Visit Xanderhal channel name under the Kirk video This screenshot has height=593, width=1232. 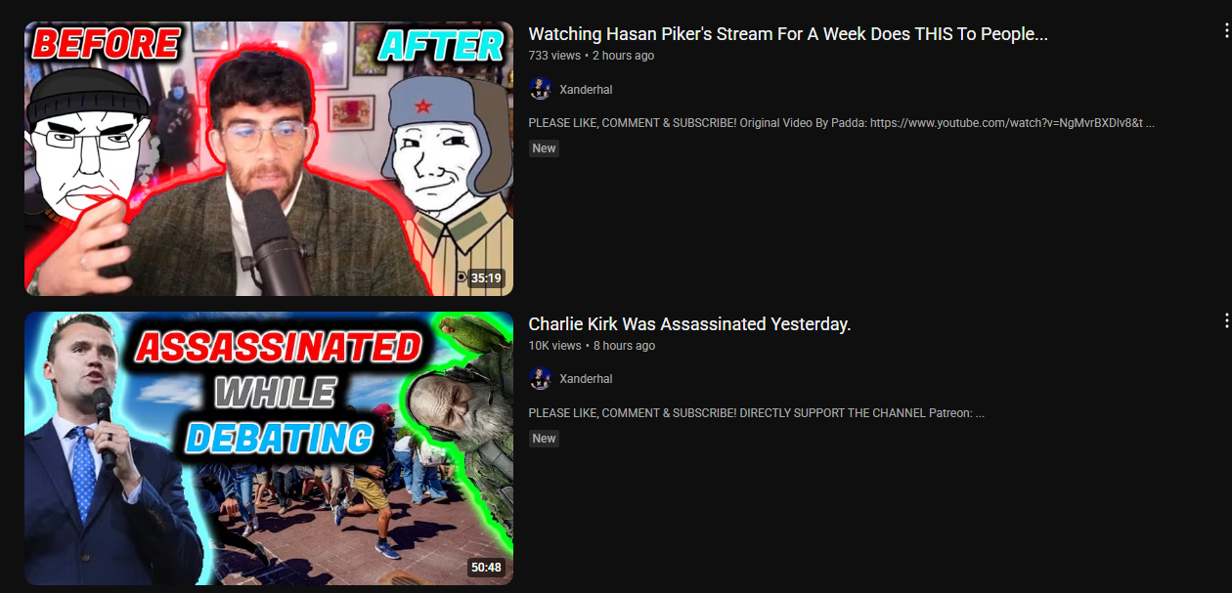[586, 378]
